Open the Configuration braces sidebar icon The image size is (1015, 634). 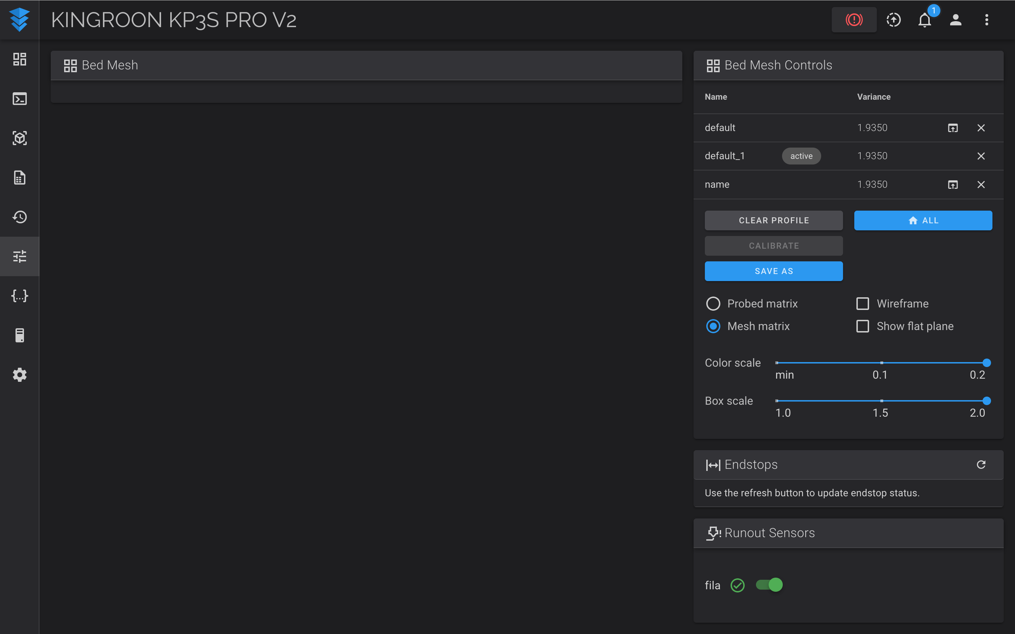coord(19,296)
